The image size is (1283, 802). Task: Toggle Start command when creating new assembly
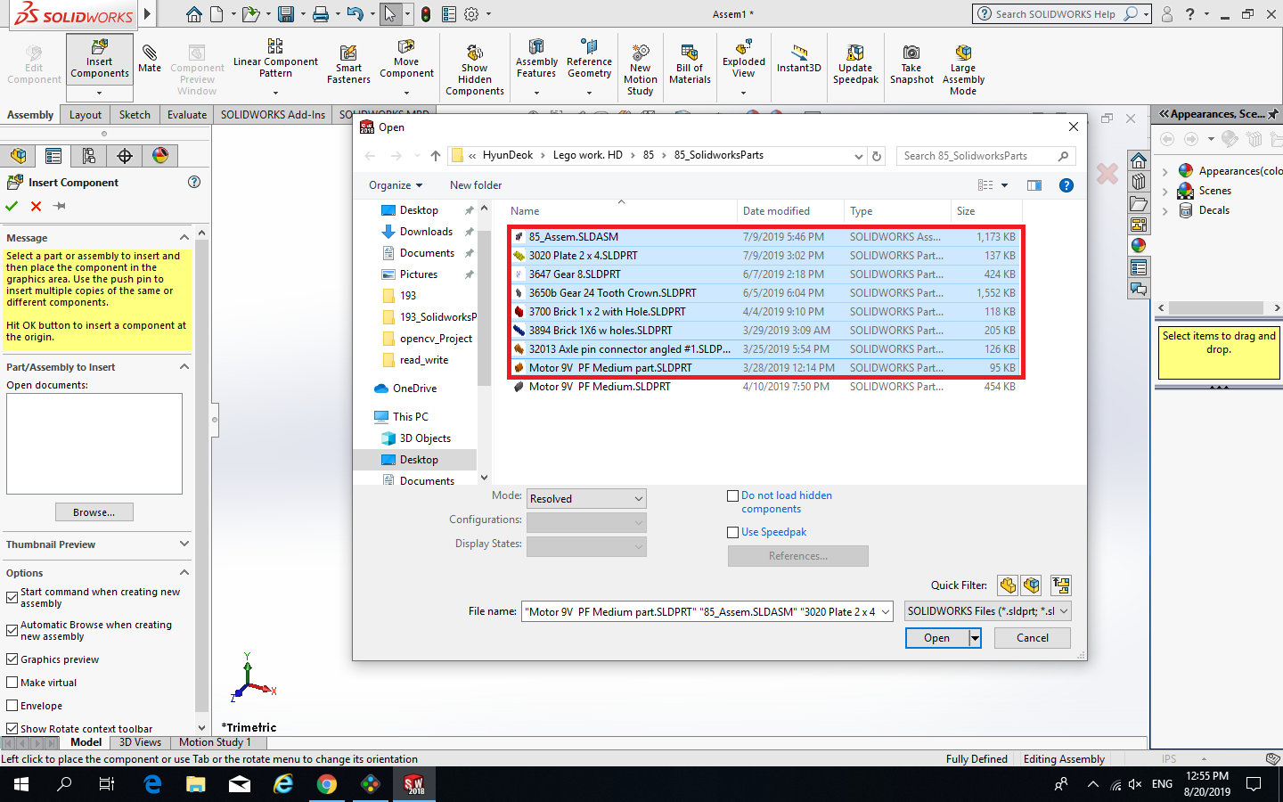pyautogui.click(x=12, y=597)
